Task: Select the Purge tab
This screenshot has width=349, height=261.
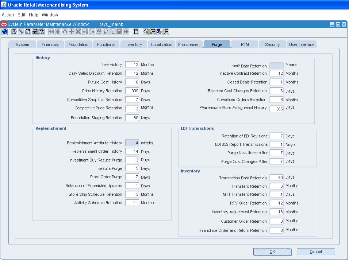Action: 217,44
